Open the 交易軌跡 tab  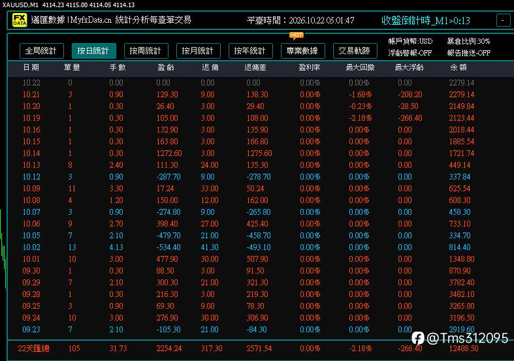point(355,51)
